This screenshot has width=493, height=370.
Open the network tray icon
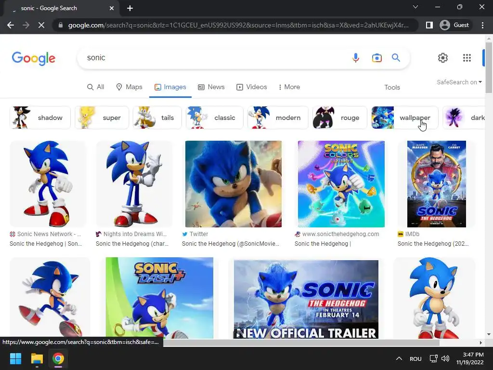tap(434, 358)
